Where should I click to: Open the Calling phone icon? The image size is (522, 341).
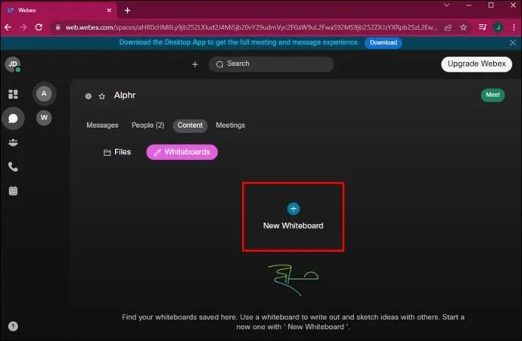coord(13,166)
